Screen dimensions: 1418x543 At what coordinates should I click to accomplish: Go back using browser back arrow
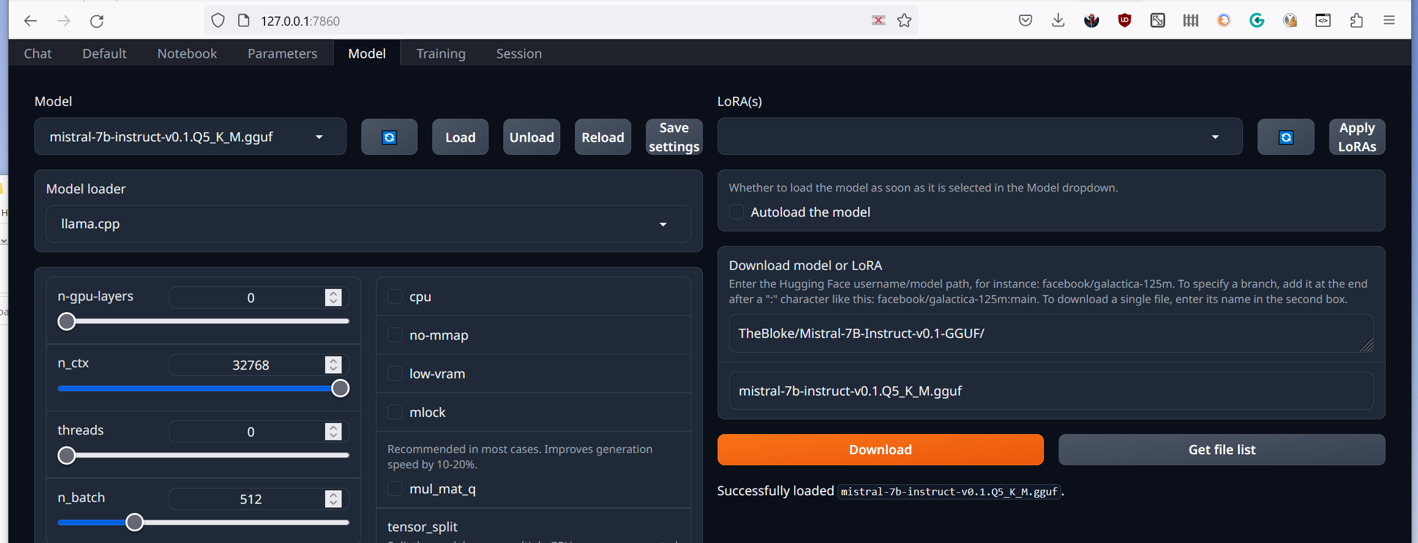(31, 21)
